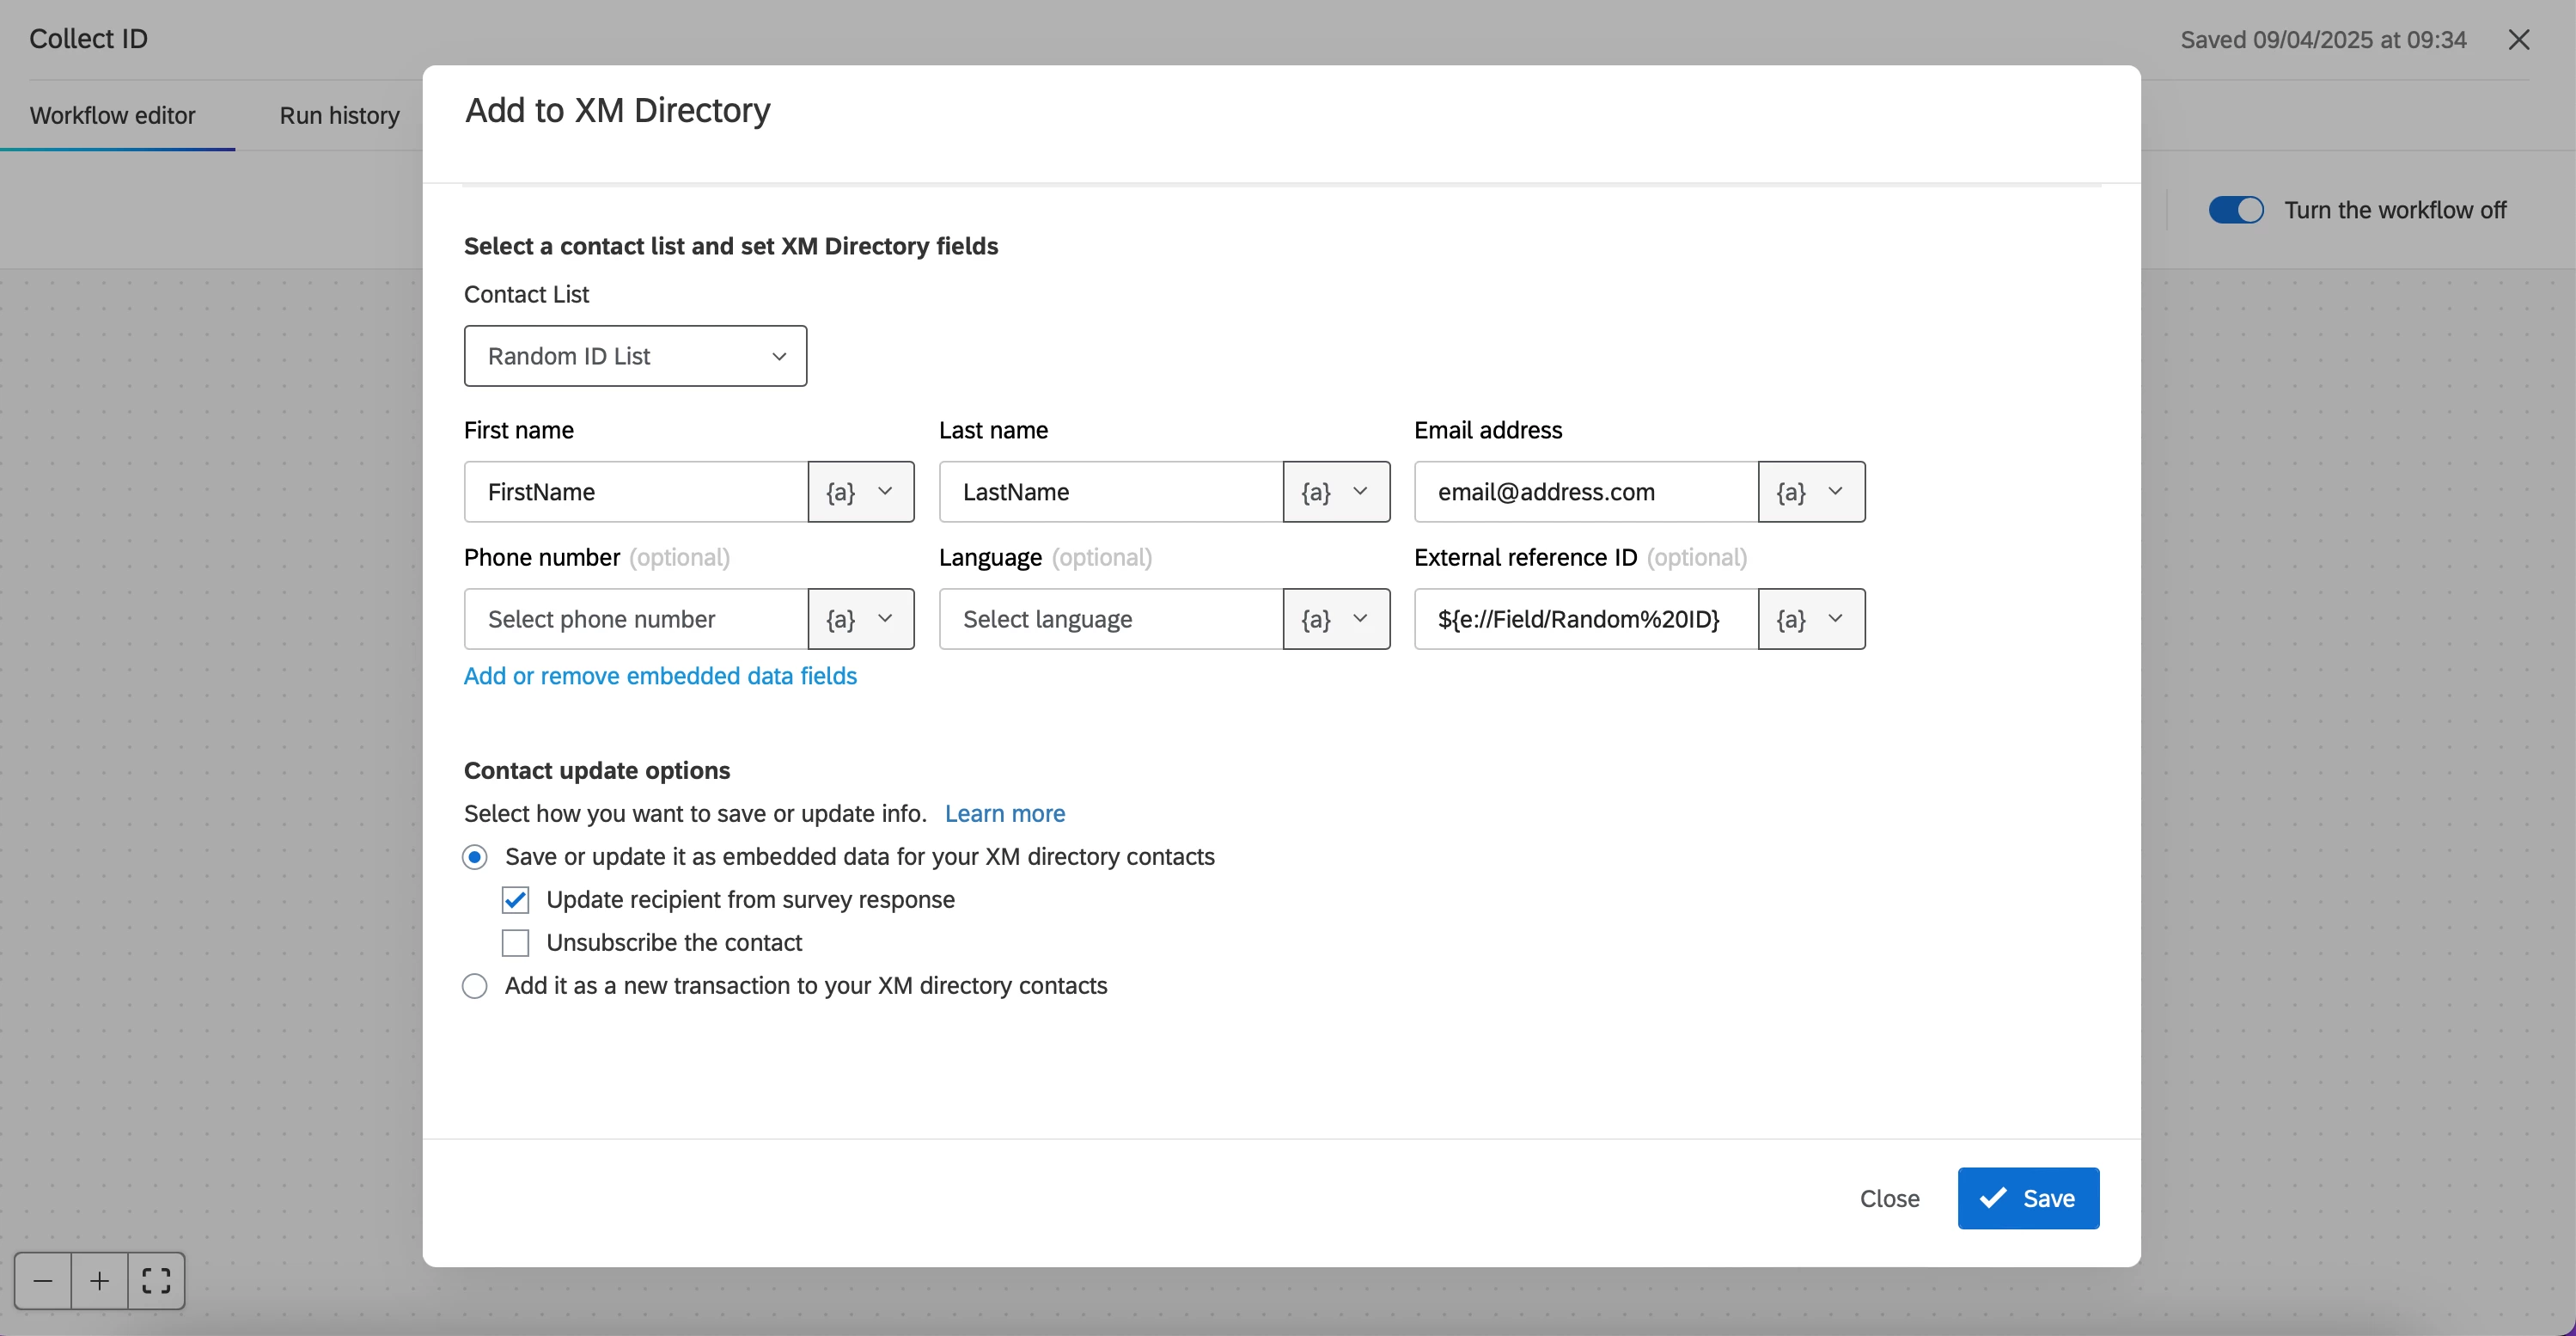
Task: Check 'Unsubscribe the contact' box
Action: pyautogui.click(x=516, y=943)
